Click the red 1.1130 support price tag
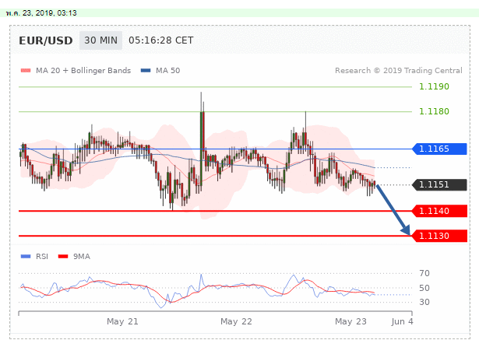The width and height of the screenshot is (479, 347). tap(439, 236)
